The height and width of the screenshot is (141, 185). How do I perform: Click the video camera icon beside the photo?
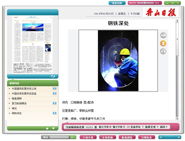click(x=163, y=35)
